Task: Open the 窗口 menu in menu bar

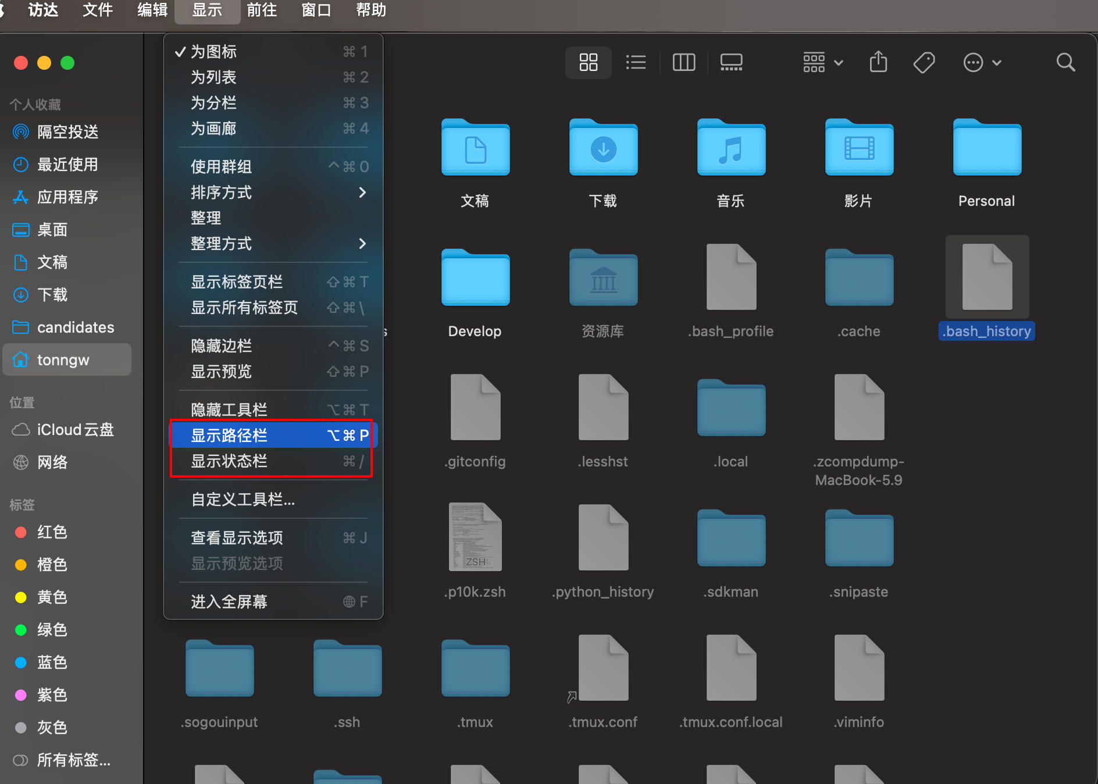Action: [316, 10]
